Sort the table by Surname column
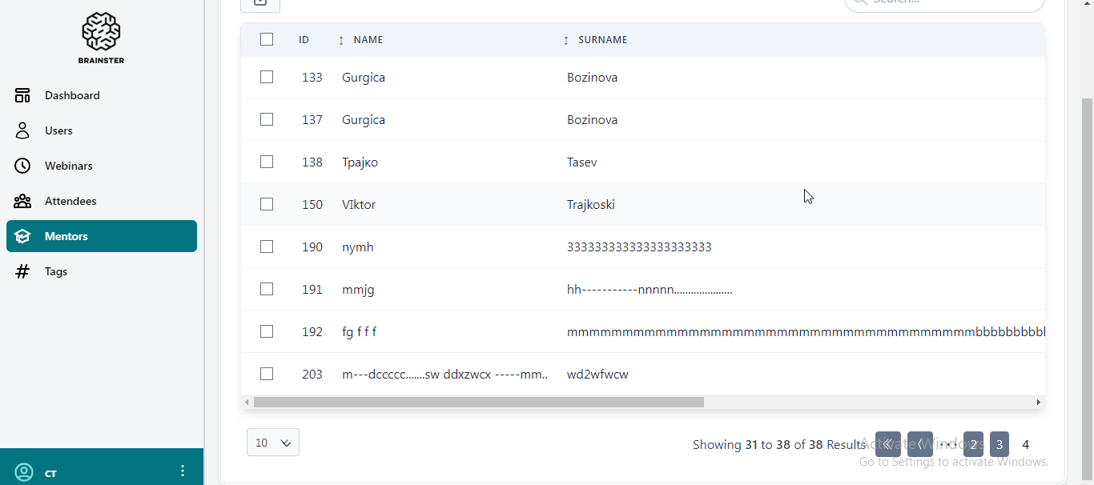 click(566, 40)
